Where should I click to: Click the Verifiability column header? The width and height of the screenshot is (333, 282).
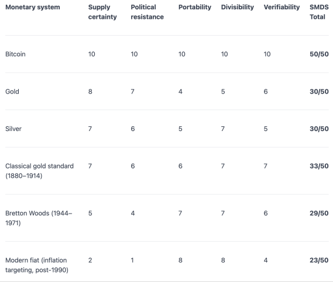click(281, 7)
